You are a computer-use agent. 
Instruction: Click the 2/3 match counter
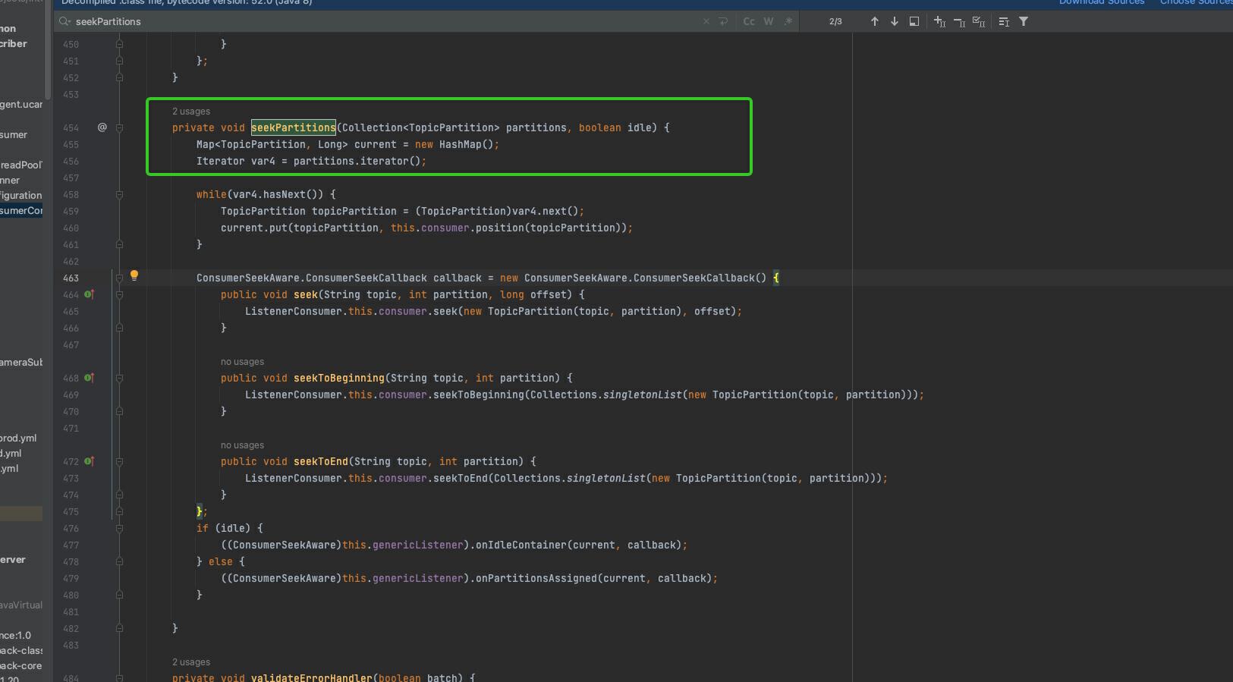[x=835, y=21]
